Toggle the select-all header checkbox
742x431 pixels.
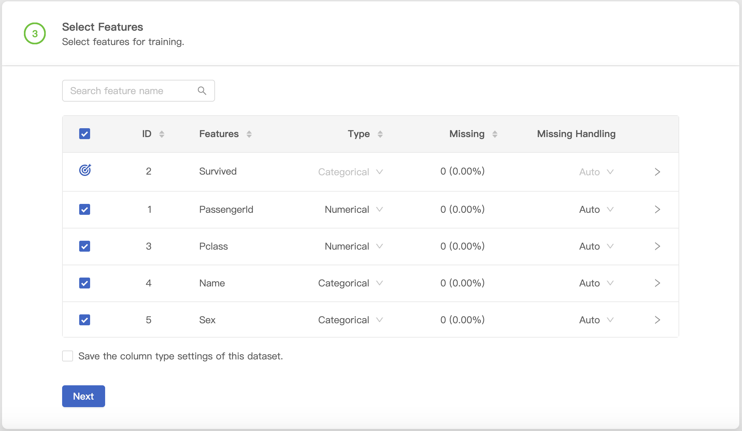tap(85, 134)
